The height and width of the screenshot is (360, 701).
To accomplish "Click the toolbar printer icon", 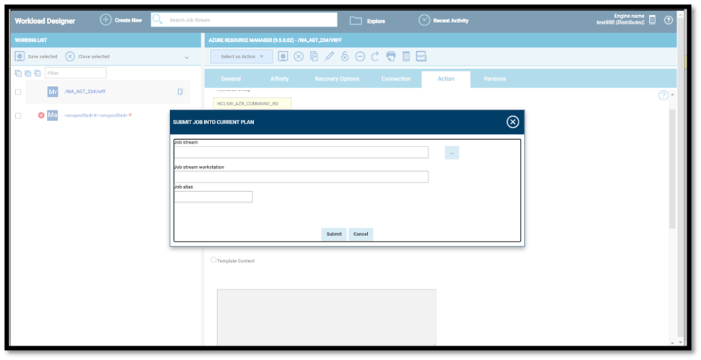I will pyautogui.click(x=391, y=56).
